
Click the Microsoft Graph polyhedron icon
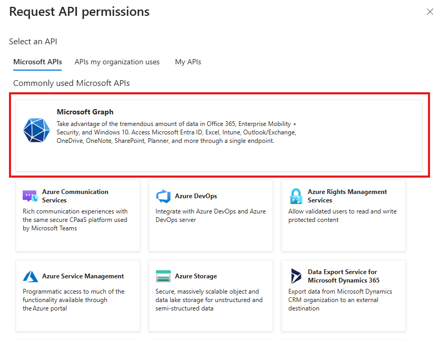pyautogui.click(x=36, y=130)
